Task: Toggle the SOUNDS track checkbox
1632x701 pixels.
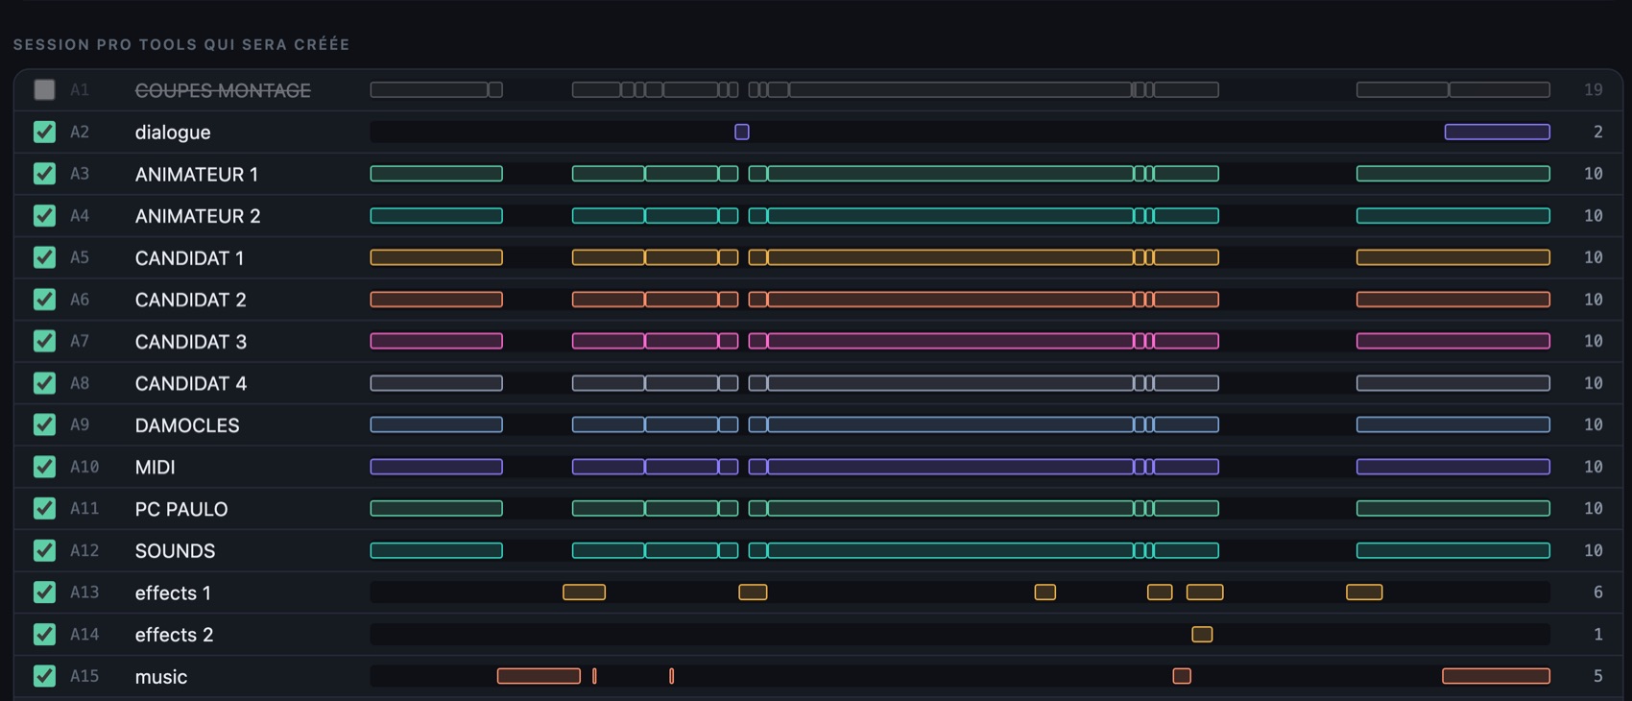Action: click(44, 550)
